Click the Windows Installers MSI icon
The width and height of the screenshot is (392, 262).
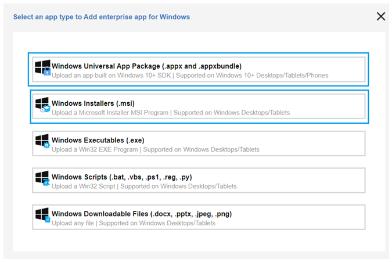(42, 105)
